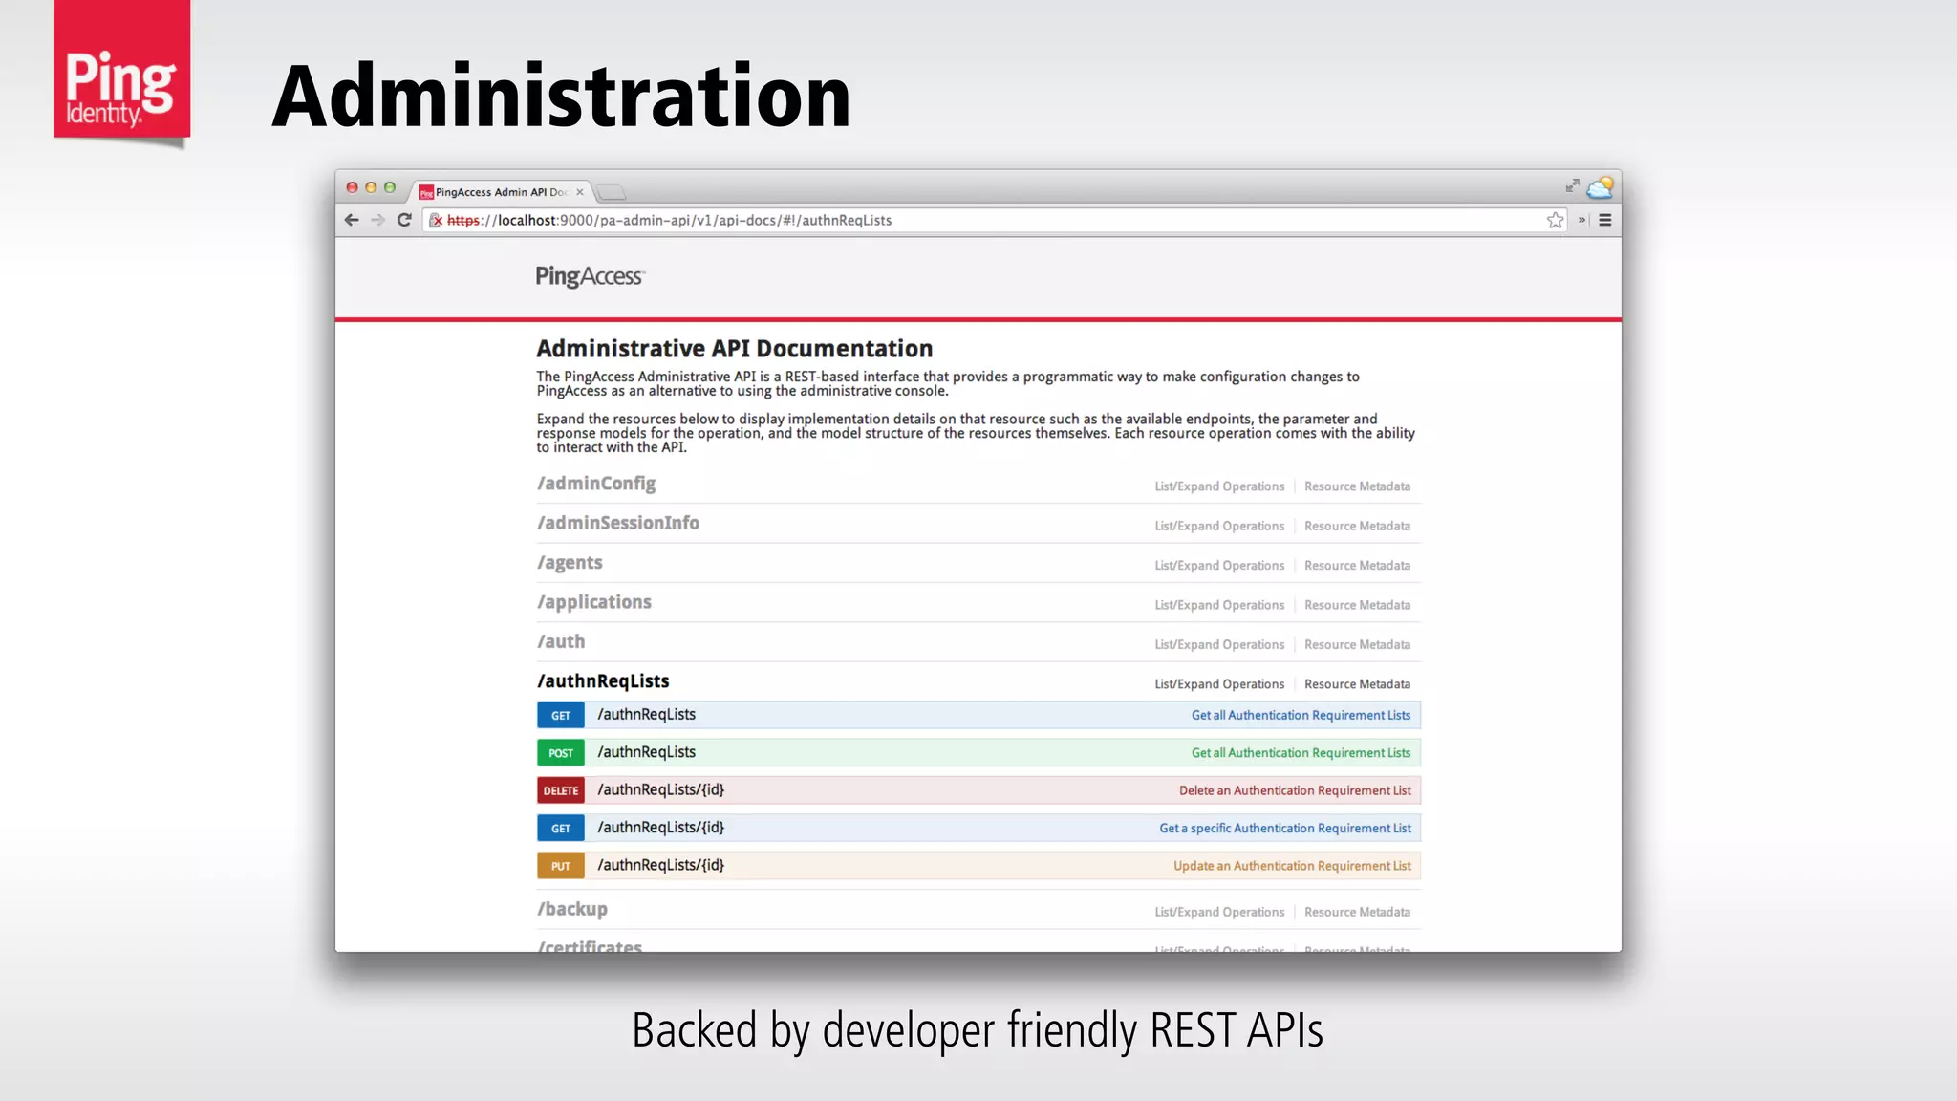Click List/Expand Operations for /backup
1957x1101 pixels.
1219,912
